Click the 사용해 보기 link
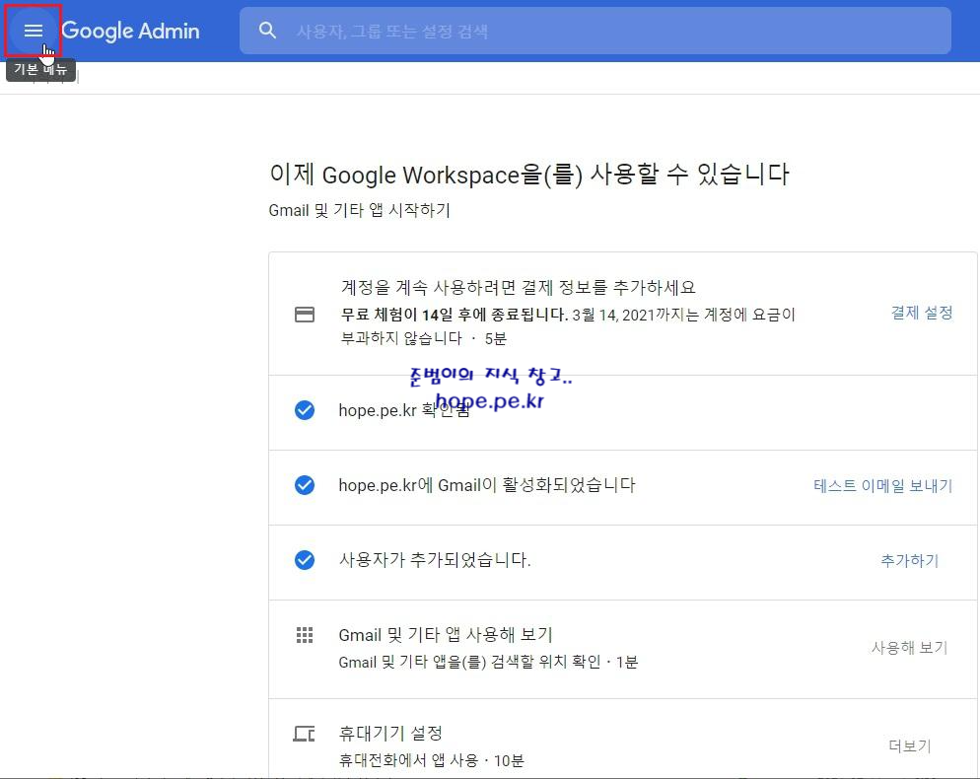The height and width of the screenshot is (779, 980). coord(909,648)
